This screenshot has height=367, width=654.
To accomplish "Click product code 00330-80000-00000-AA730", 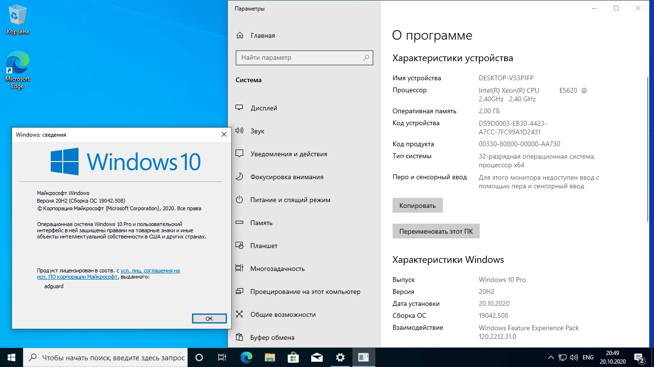I will [519, 144].
